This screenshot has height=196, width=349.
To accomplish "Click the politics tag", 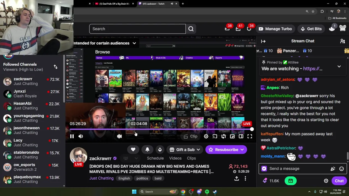I will 142,178.
